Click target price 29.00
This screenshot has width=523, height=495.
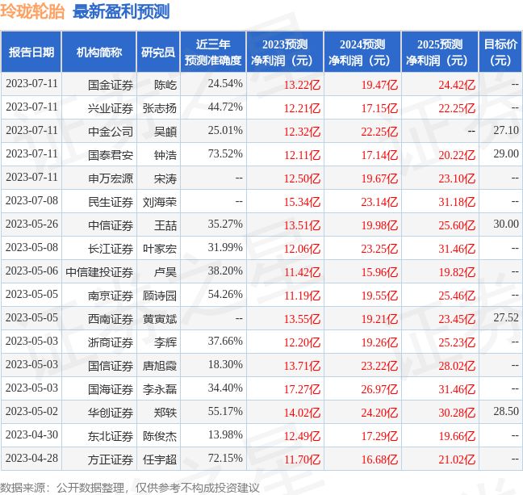pyautogui.click(x=506, y=153)
